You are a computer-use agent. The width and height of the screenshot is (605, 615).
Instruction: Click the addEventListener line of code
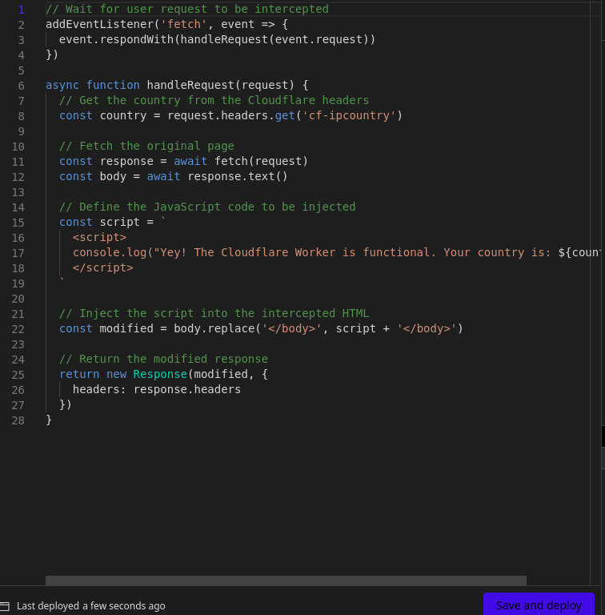(x=167, y=24)
